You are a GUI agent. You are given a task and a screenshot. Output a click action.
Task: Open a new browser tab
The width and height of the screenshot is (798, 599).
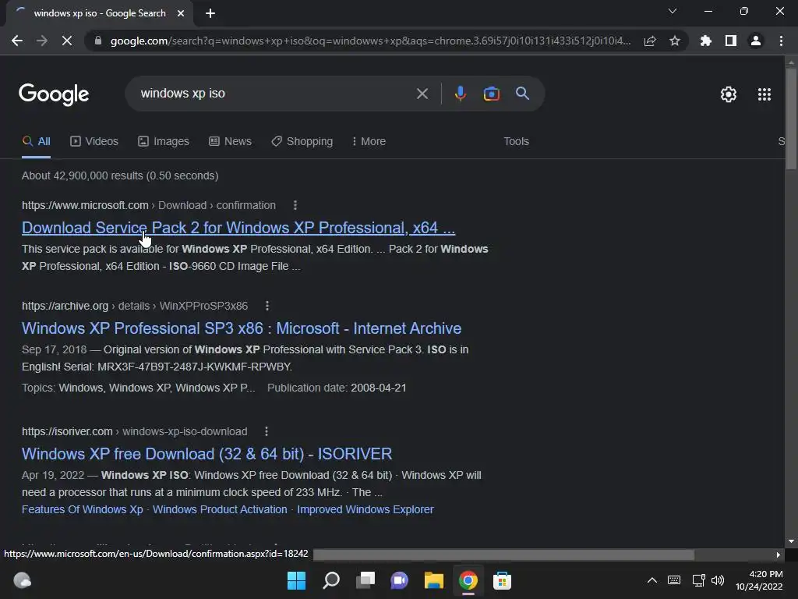210,13
